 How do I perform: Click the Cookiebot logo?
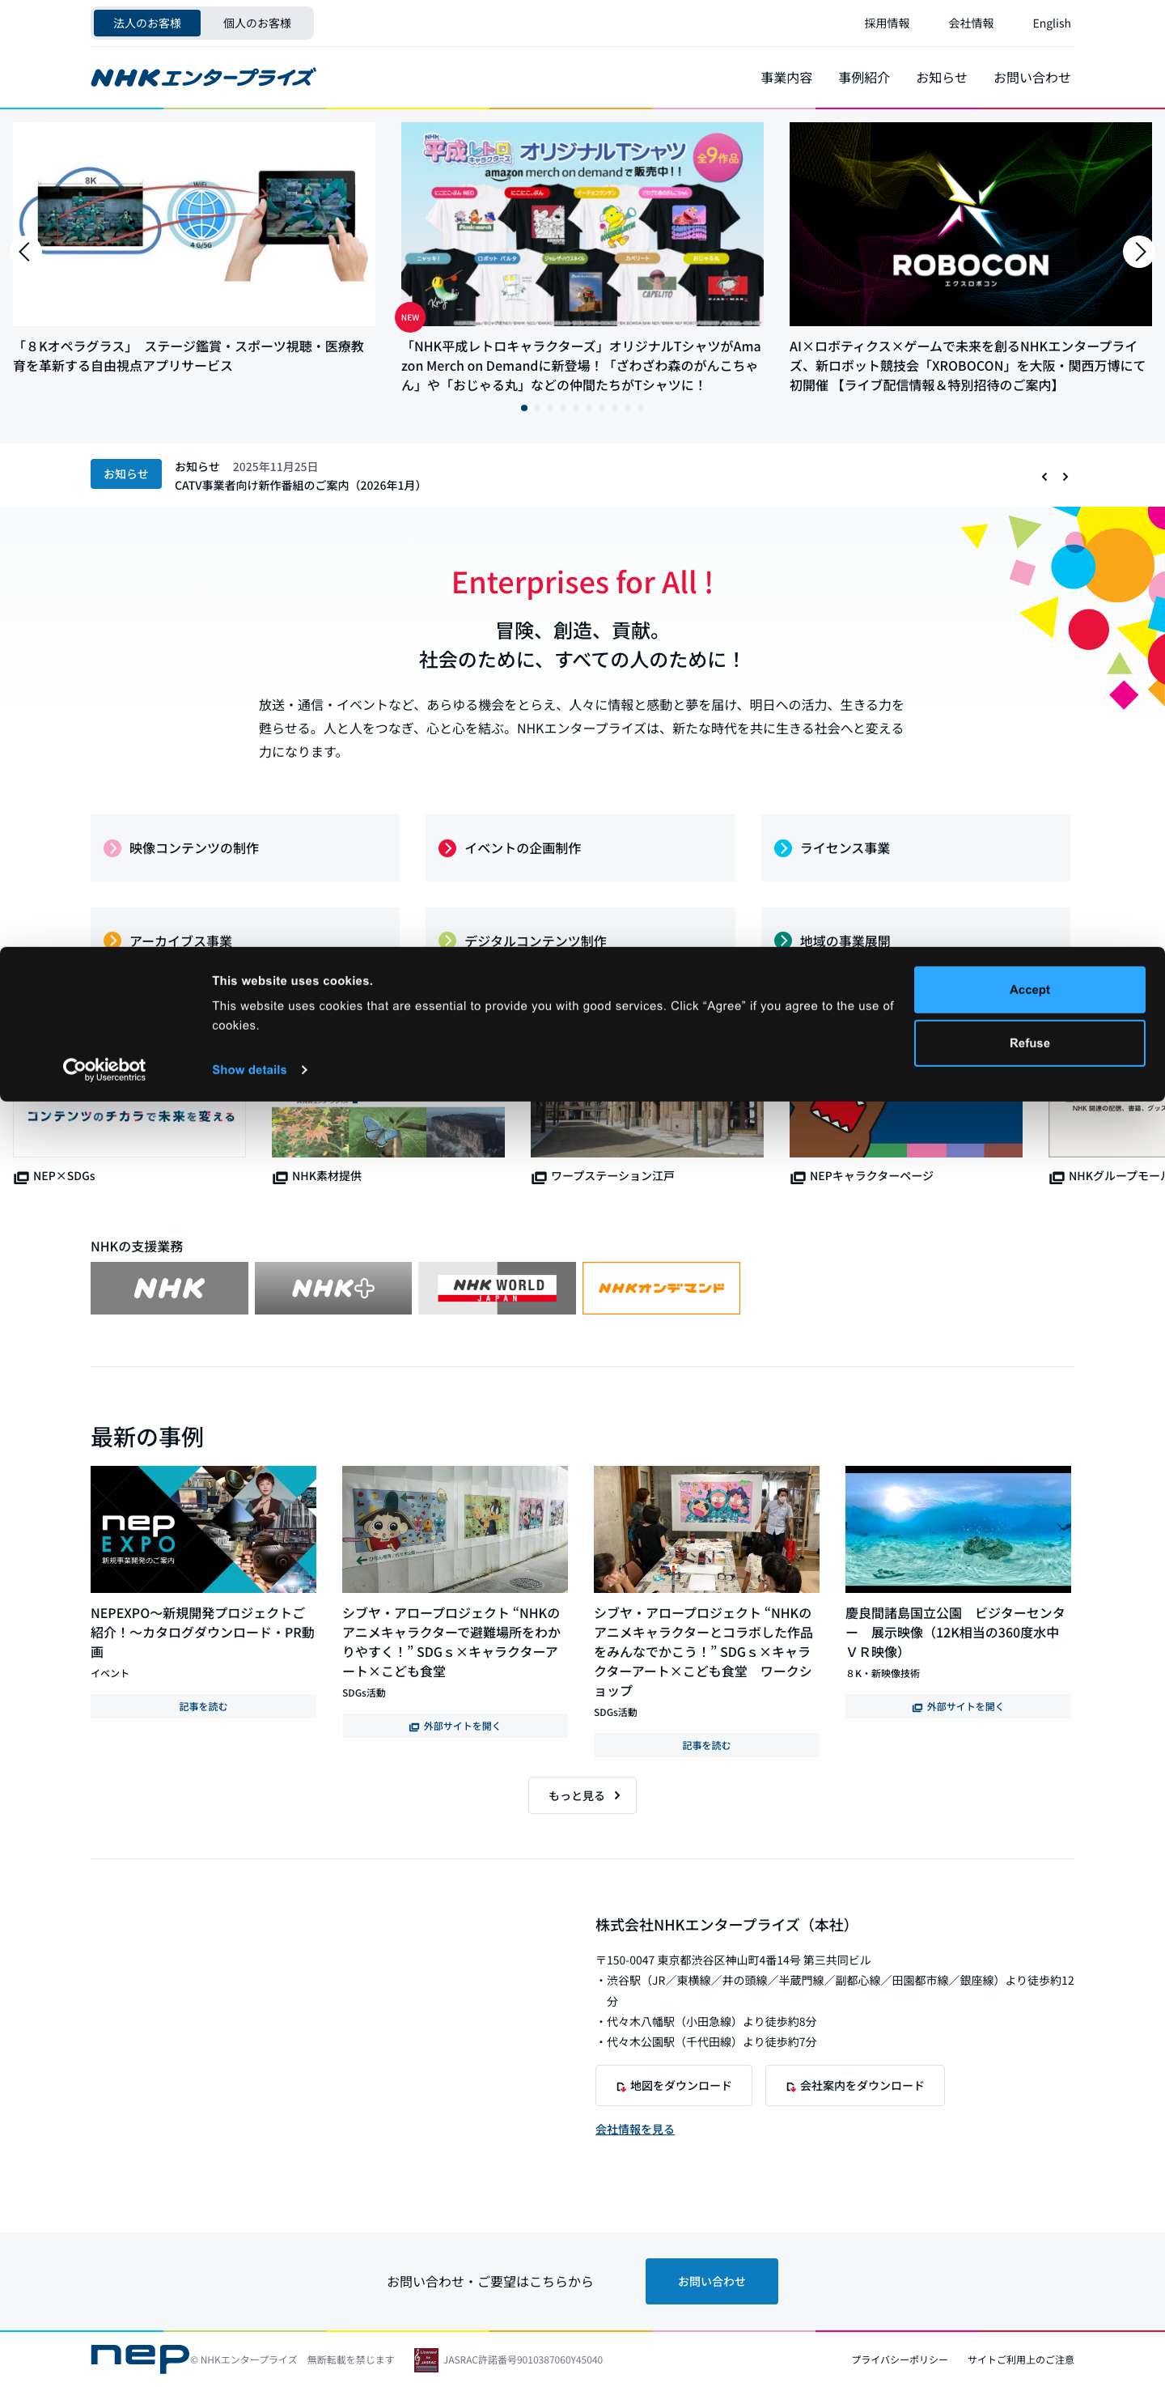104,1069
